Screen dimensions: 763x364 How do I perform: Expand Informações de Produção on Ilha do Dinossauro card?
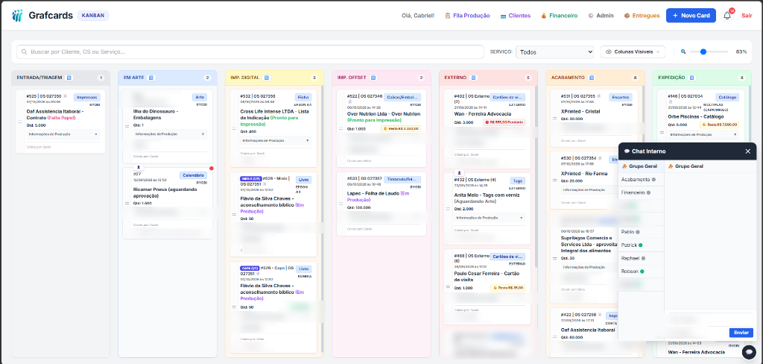point(170,134)
